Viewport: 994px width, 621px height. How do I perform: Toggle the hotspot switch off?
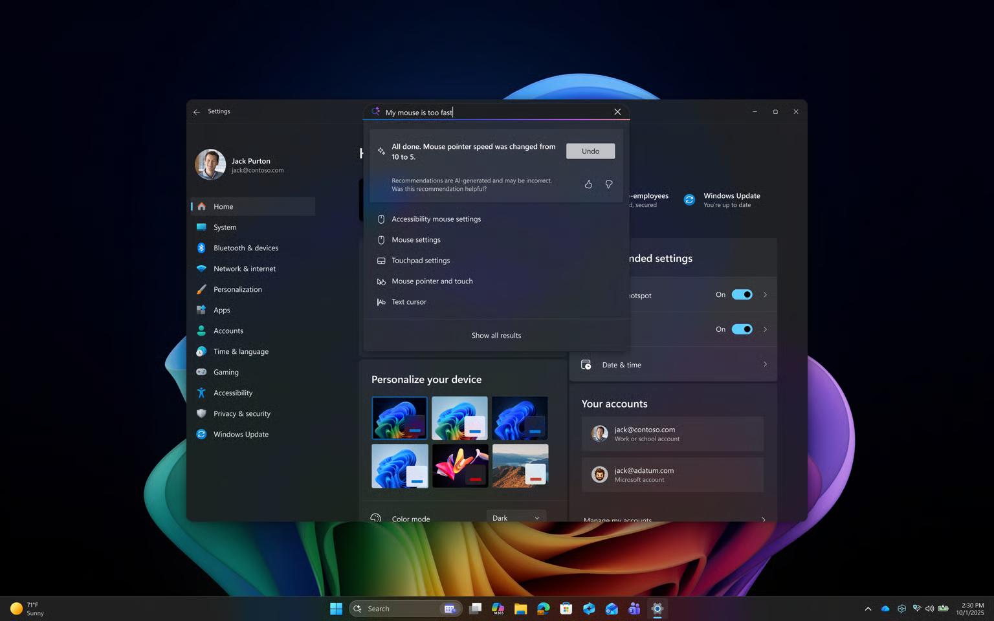coord(742,294)
